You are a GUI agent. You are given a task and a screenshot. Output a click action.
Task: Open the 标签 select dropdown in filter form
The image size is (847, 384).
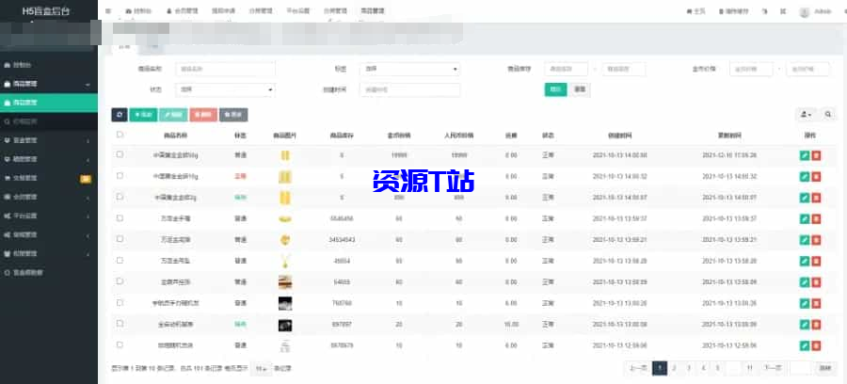tap(409, 69)
